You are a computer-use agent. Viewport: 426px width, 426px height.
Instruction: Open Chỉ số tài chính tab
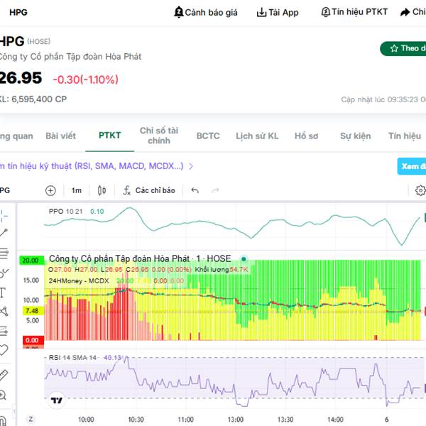pyautogui.click(x=159, y=136)
